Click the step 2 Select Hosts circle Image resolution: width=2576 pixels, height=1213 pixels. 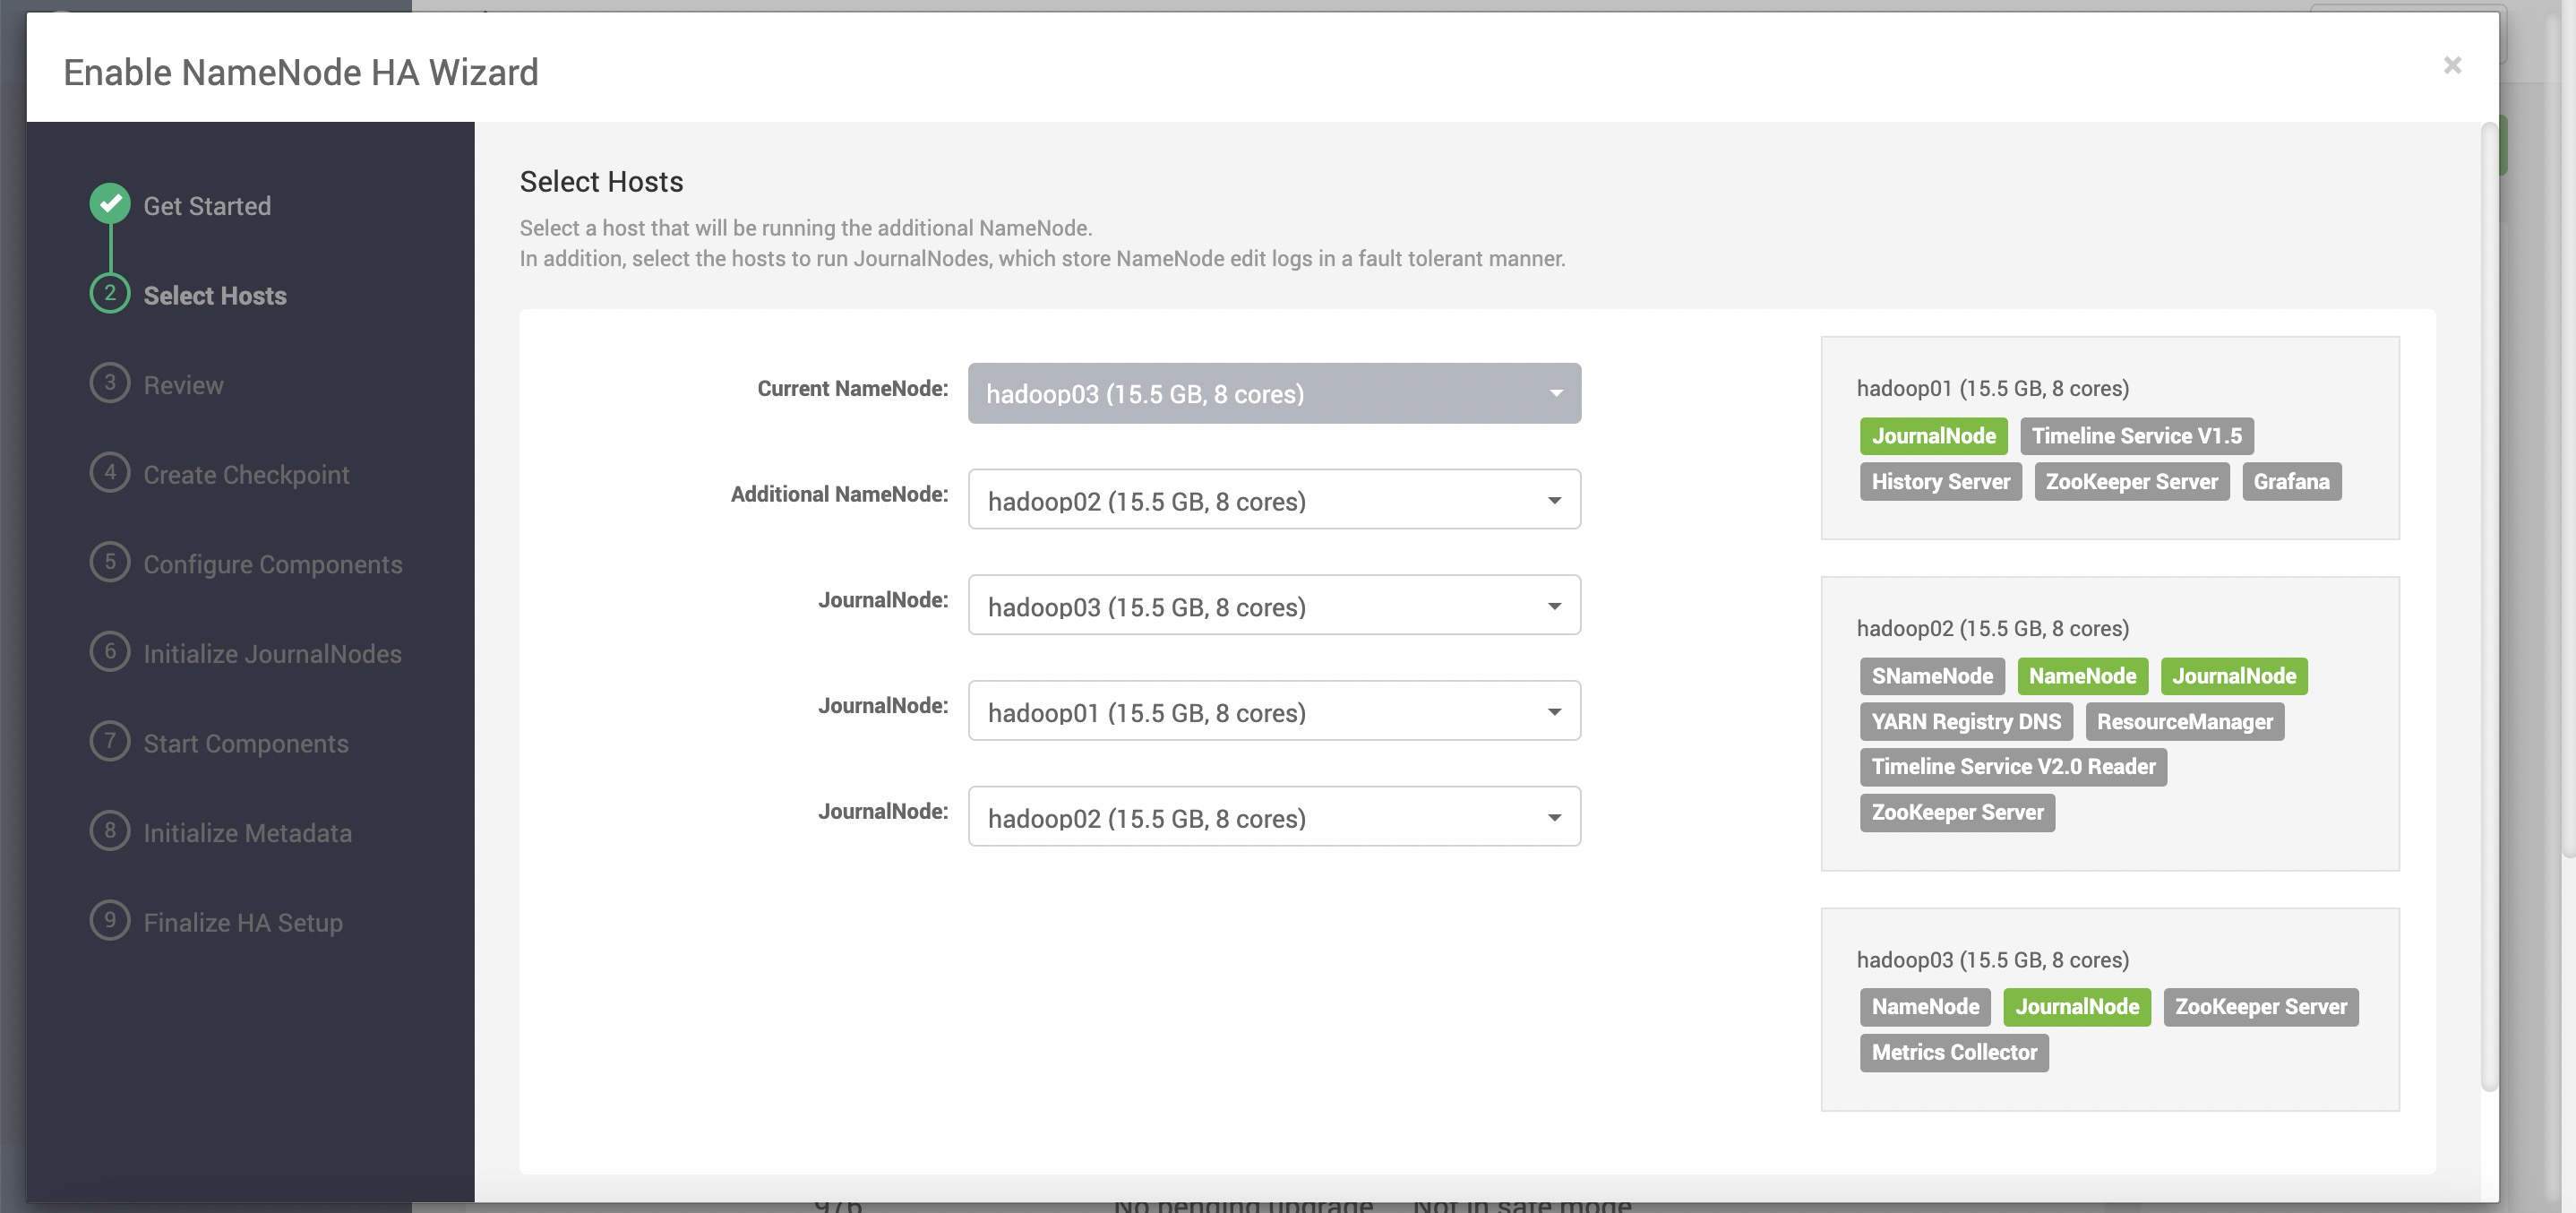click(x=110, y=293)
